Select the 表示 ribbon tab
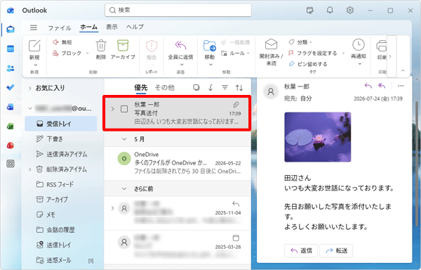This screenshot has height=270, width=421. (x=112, y=27)
